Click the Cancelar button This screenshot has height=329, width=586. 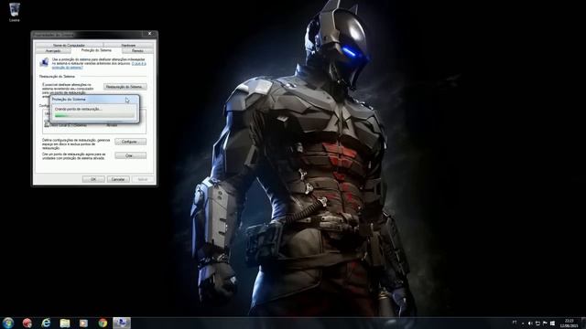pos(118,179)
